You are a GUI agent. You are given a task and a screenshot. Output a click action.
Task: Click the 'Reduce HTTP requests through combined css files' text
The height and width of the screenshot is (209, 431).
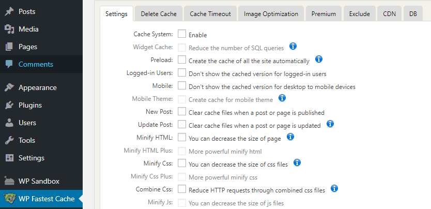pos(257,190)
